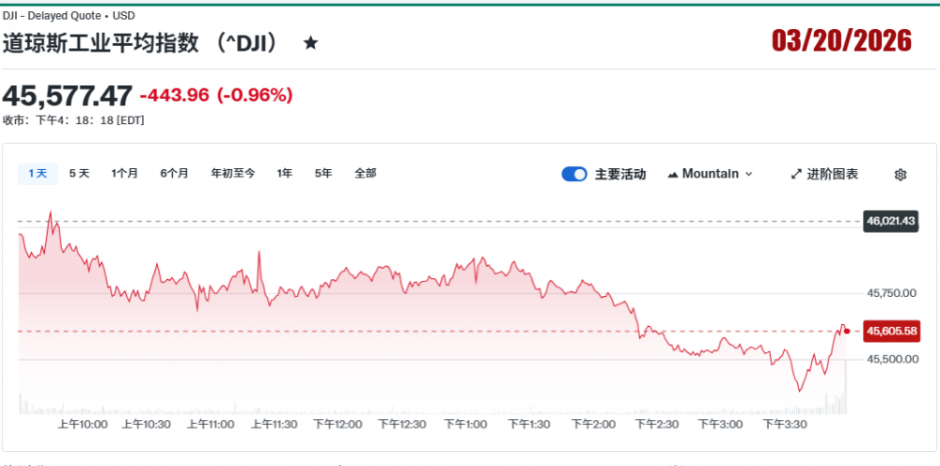
Task: Show the 5年 chart range
Action: point(323,173)
